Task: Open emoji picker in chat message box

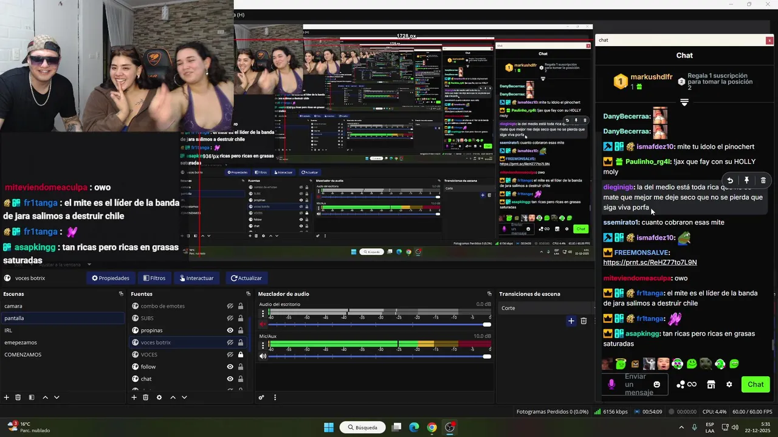Action: [656, 385]
